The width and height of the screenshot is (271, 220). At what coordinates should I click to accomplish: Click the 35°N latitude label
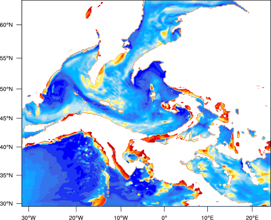[x=6, y=175]
